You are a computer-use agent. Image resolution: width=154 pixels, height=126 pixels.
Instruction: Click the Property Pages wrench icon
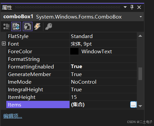(49, 26)
